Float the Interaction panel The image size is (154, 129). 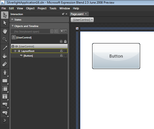[63, 14]
